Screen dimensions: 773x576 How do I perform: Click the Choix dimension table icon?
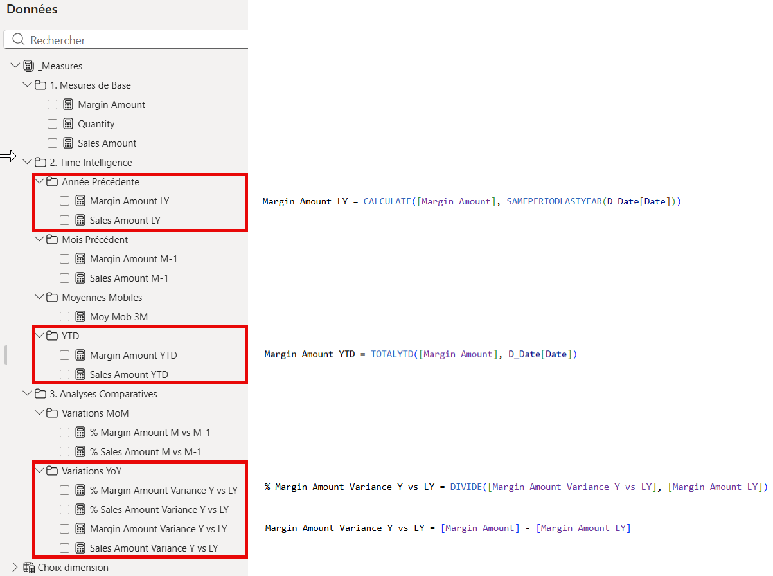pyautogui.click(x=28, y=568)
